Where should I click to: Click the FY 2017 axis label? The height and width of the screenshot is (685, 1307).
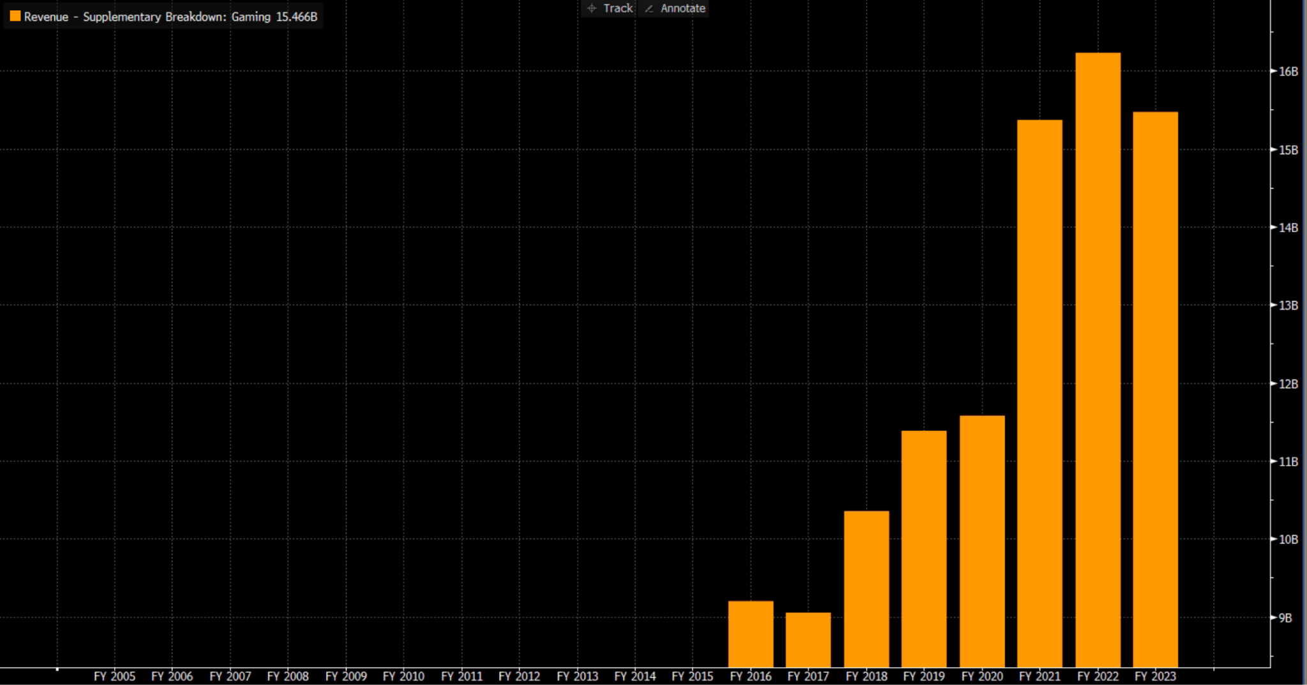tap(808, 676)
